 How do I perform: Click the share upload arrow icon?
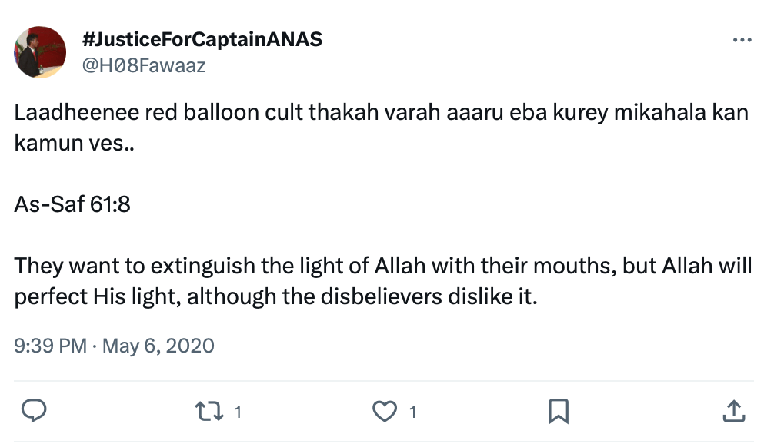coord(733,412)
